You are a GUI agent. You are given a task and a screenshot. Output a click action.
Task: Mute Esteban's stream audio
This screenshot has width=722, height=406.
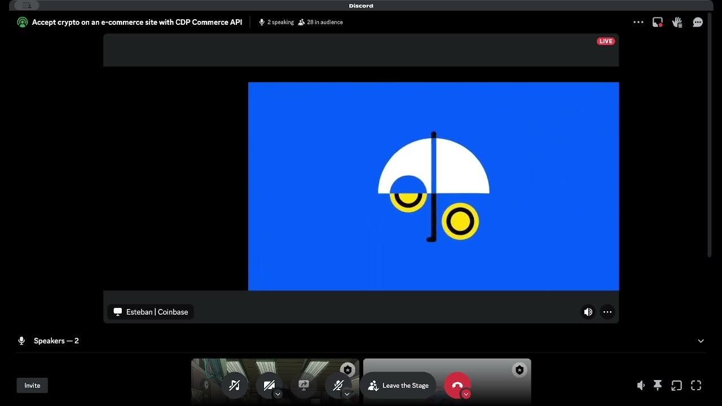(x=588, y=312)
